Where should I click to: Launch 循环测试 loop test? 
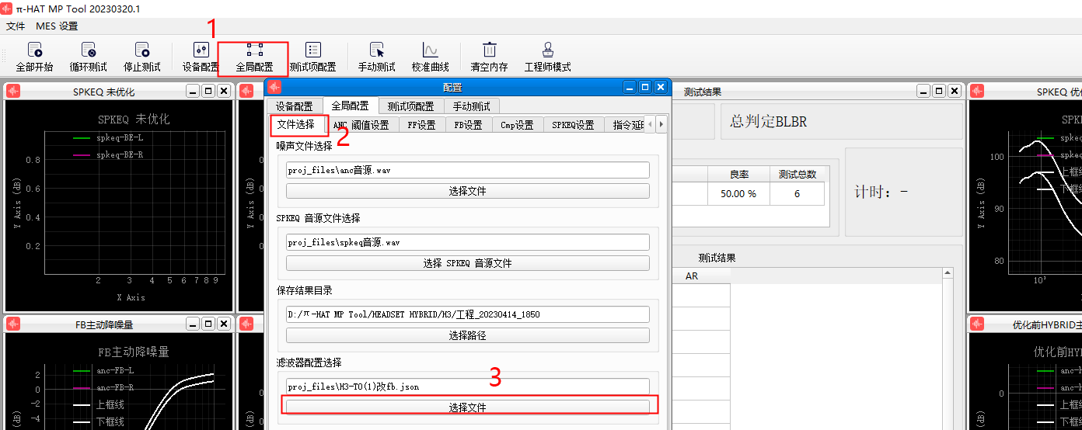point(89,57)
